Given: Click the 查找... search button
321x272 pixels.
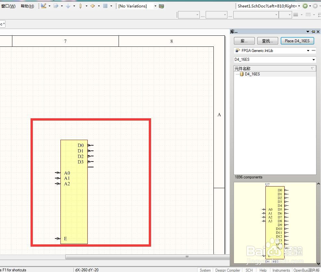Looking at the screenshot, I should point(268,41).
